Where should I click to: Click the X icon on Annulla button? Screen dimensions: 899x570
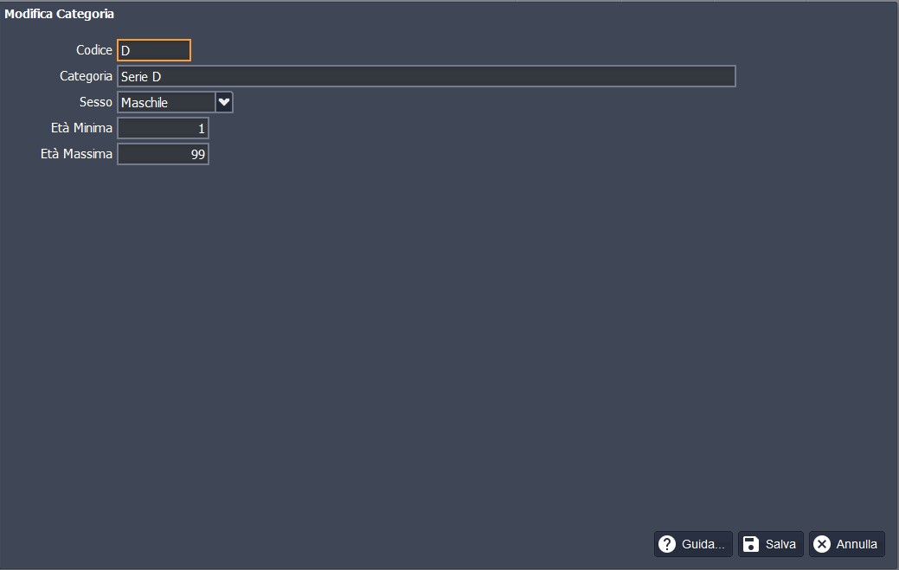click(822, 544)
